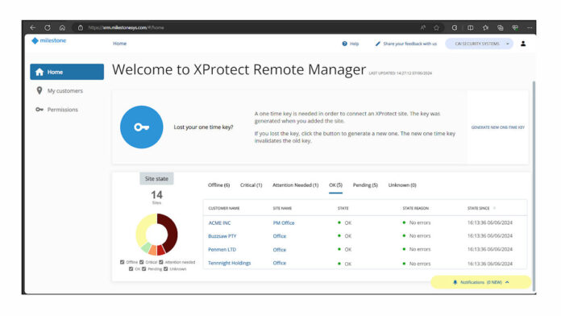Open Penmen LTD customer link
The width and height of the screenshot is (561, 316).
pyautogui.click(x=222, y=249)
